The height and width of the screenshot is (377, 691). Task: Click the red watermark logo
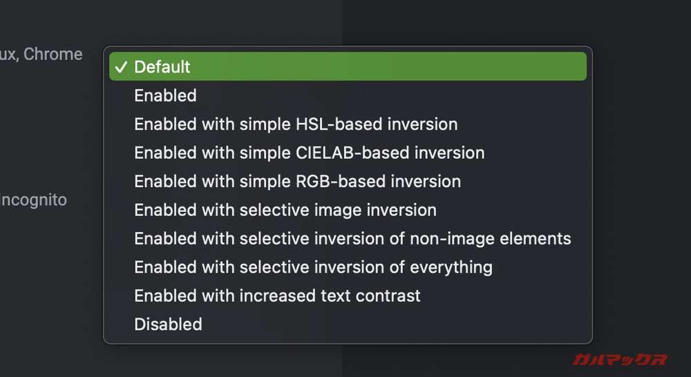pyautogui.click(x=619, y=360)
